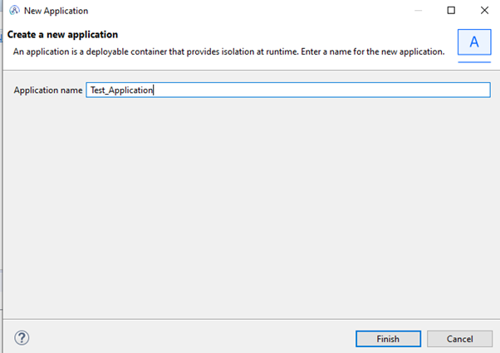Screen dimensions: 500x353
Task: Click the grayed-out minimize button
Action: pos(418,11)
